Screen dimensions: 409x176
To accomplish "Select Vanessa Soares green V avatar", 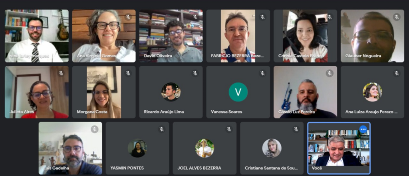I will (x=238, y=92).
